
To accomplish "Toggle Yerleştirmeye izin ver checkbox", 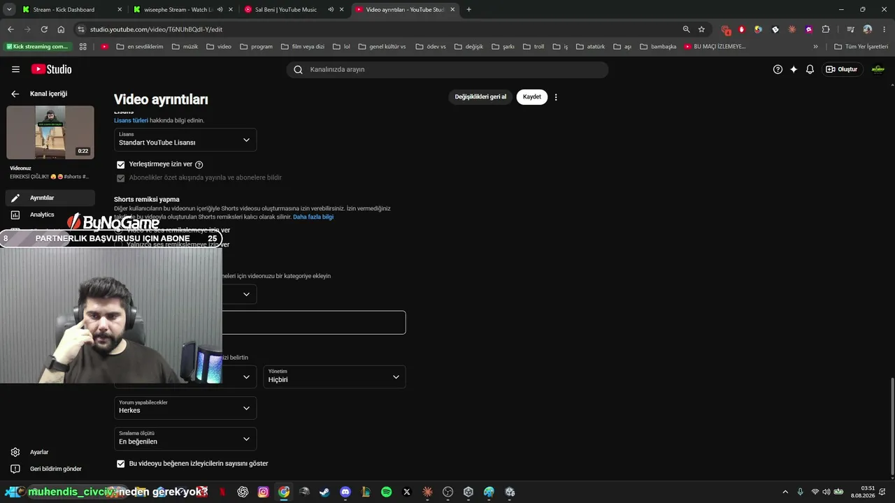I will coord(120,165).
